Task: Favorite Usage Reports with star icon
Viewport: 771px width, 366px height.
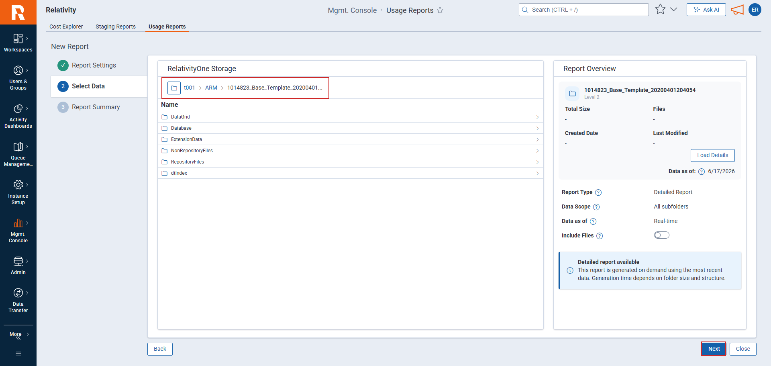Action: [x=440, y=10]
